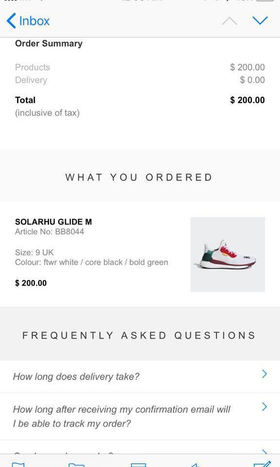
Task: Tap the sneaker product thumbnail
Action: click(228, 254)
